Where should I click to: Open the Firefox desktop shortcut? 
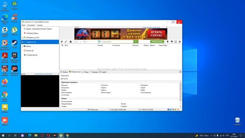click(5, 83)
